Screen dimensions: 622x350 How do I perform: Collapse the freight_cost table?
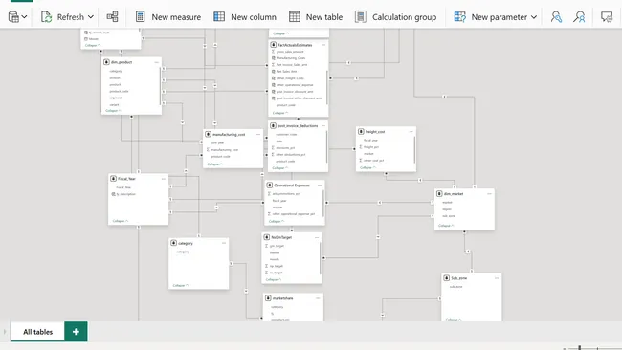coord(367,167)
